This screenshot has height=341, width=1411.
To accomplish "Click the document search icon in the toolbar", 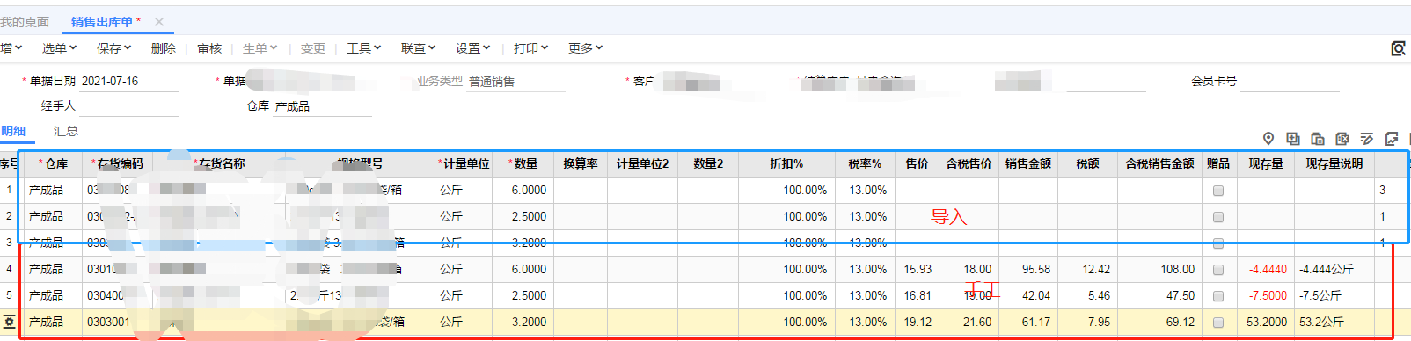I will [1398, 48].
